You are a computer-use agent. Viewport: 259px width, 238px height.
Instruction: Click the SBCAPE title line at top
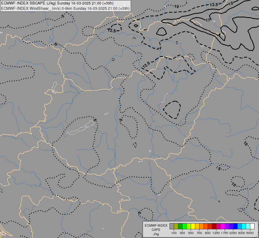pyautogui.click(x=57, y=3)
